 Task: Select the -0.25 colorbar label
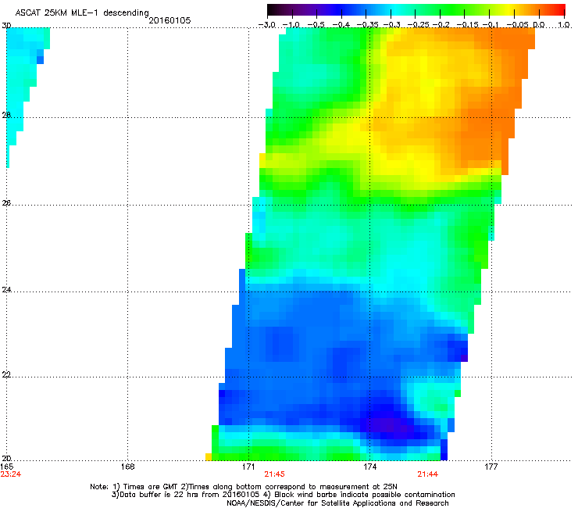pos(418,25)
